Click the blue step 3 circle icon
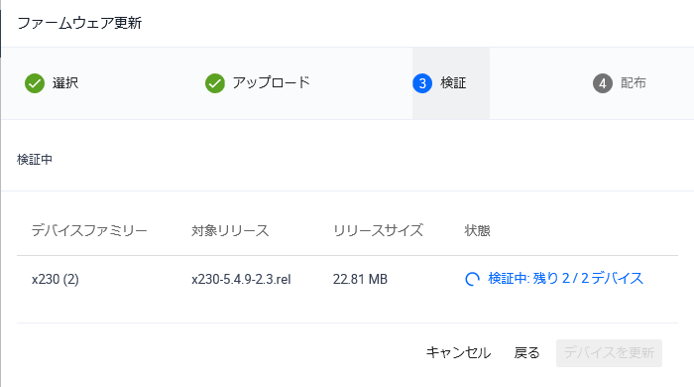The height and width of the screenshot is (387, 694). tap(422, 83)
